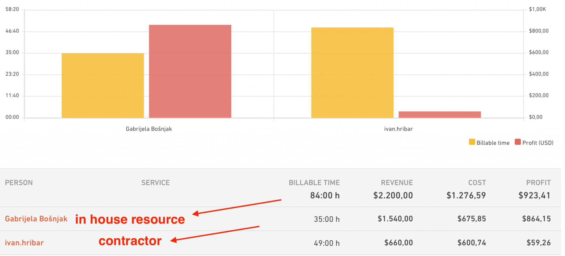
Task: Select ivan.hribar's yellow billable time bar
Action: [352, 73]
